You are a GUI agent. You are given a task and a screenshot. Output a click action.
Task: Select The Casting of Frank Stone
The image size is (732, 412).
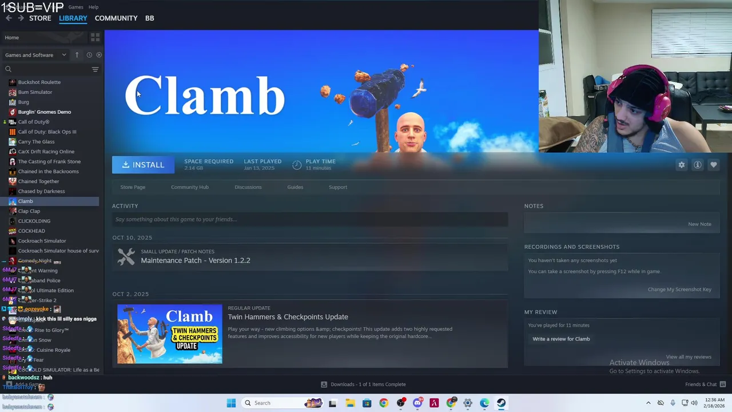(x=49, y=161)
